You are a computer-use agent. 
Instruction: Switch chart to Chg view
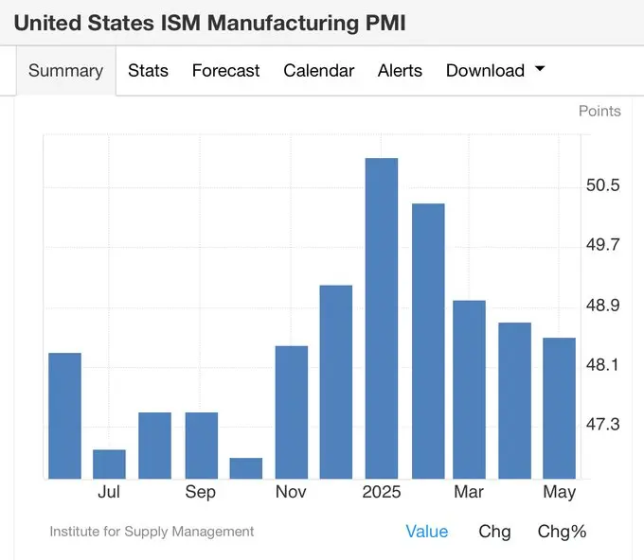click(x=494, y=532)
